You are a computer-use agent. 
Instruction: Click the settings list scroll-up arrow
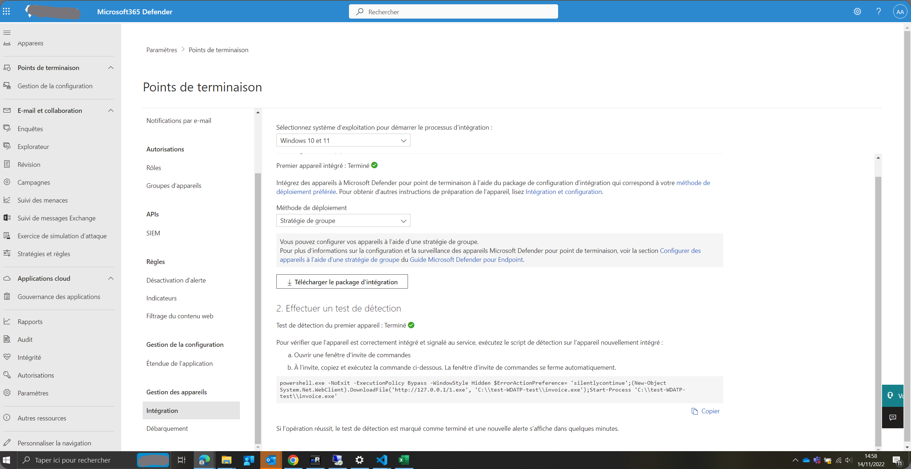pos(258,113)
